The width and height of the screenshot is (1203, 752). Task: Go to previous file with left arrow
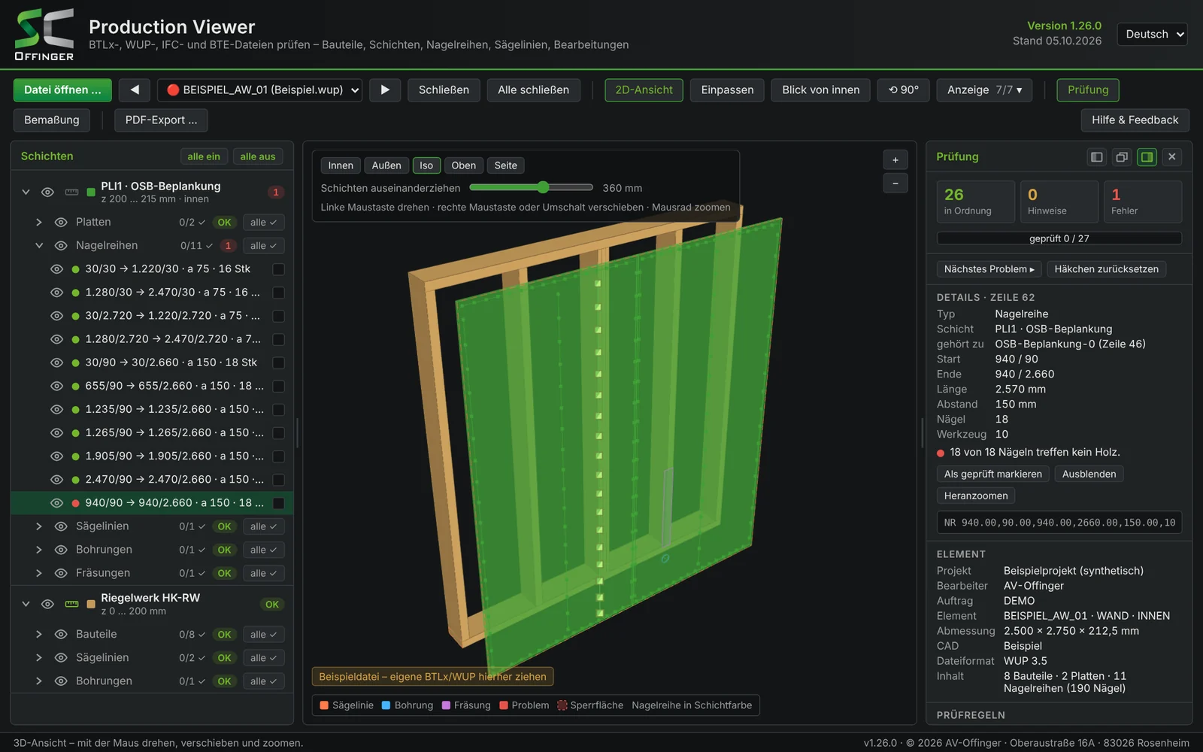coord(135,89)
